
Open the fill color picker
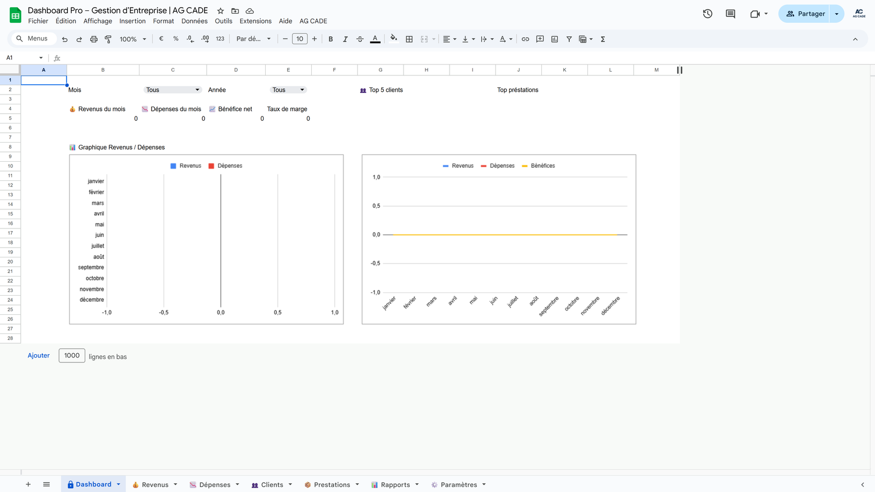click(393, 39)
